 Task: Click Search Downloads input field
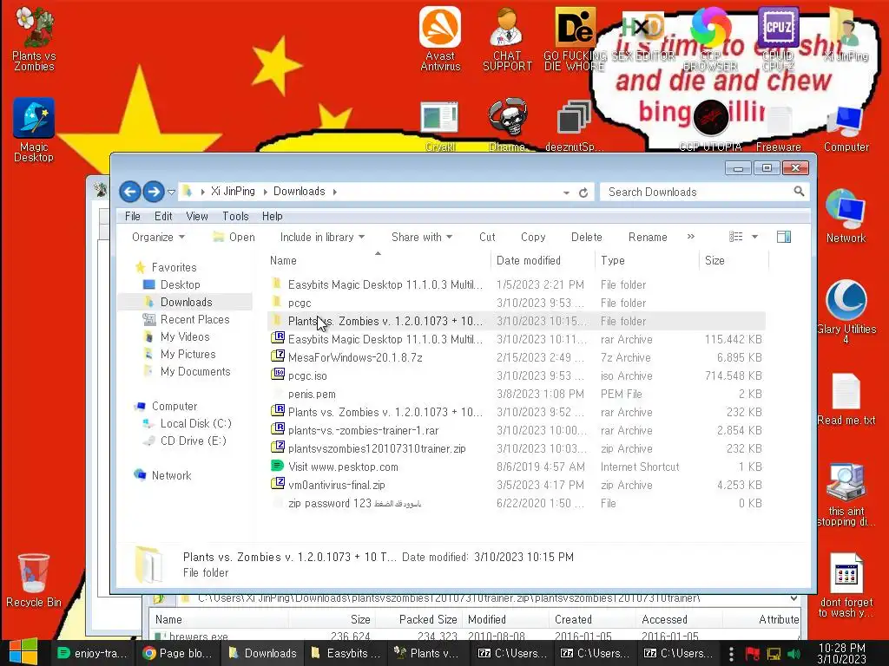coord(697,192)
